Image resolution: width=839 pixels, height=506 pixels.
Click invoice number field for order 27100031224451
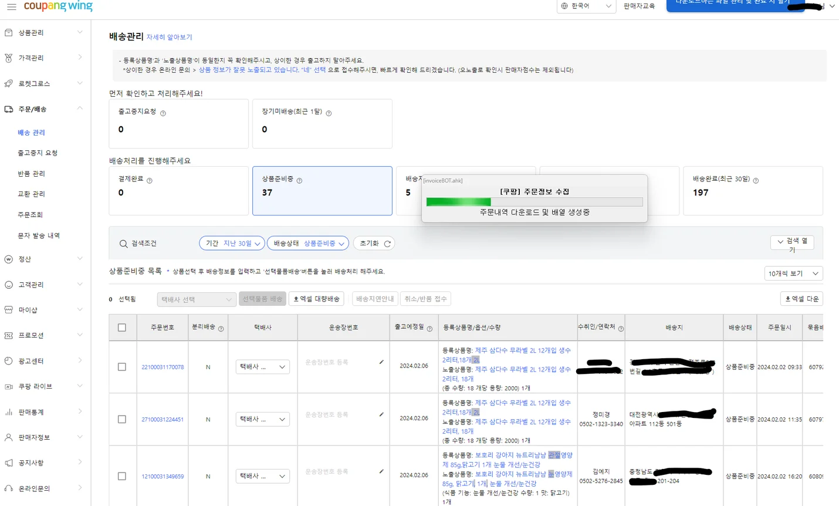[x=343, y=414]
